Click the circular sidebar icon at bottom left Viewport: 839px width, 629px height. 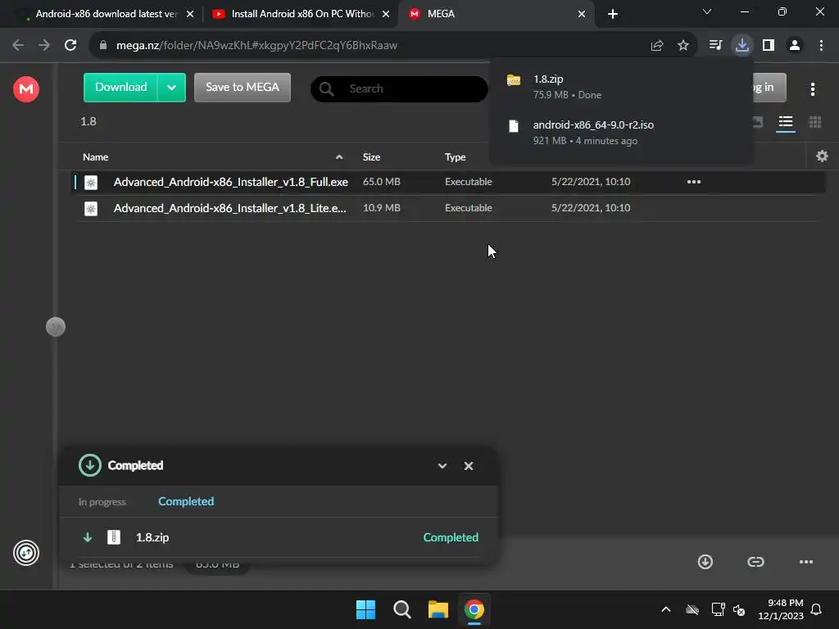pyautogui.click(x=26, y=553)
